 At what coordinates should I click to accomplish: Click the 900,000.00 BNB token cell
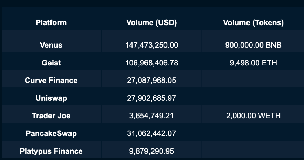tap(253, 45)
